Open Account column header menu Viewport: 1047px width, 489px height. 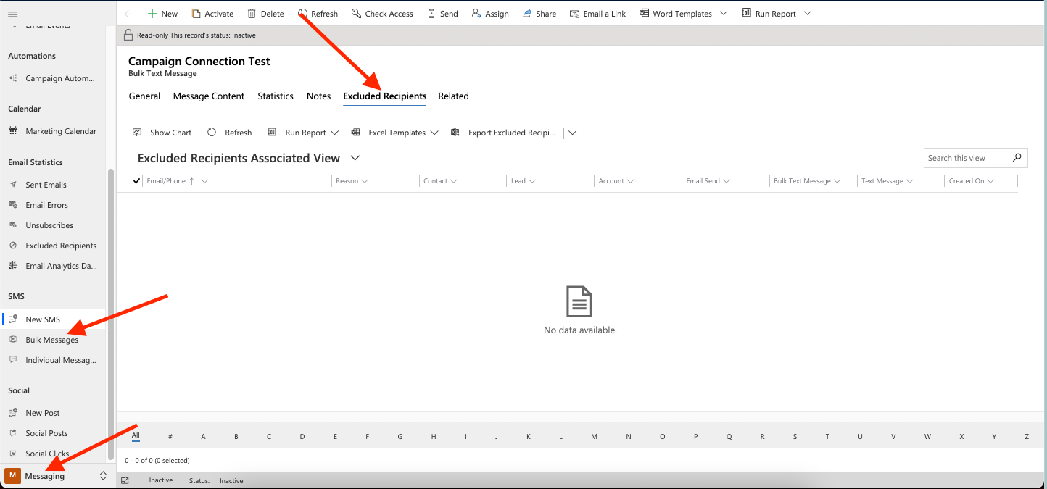[616, 181]
